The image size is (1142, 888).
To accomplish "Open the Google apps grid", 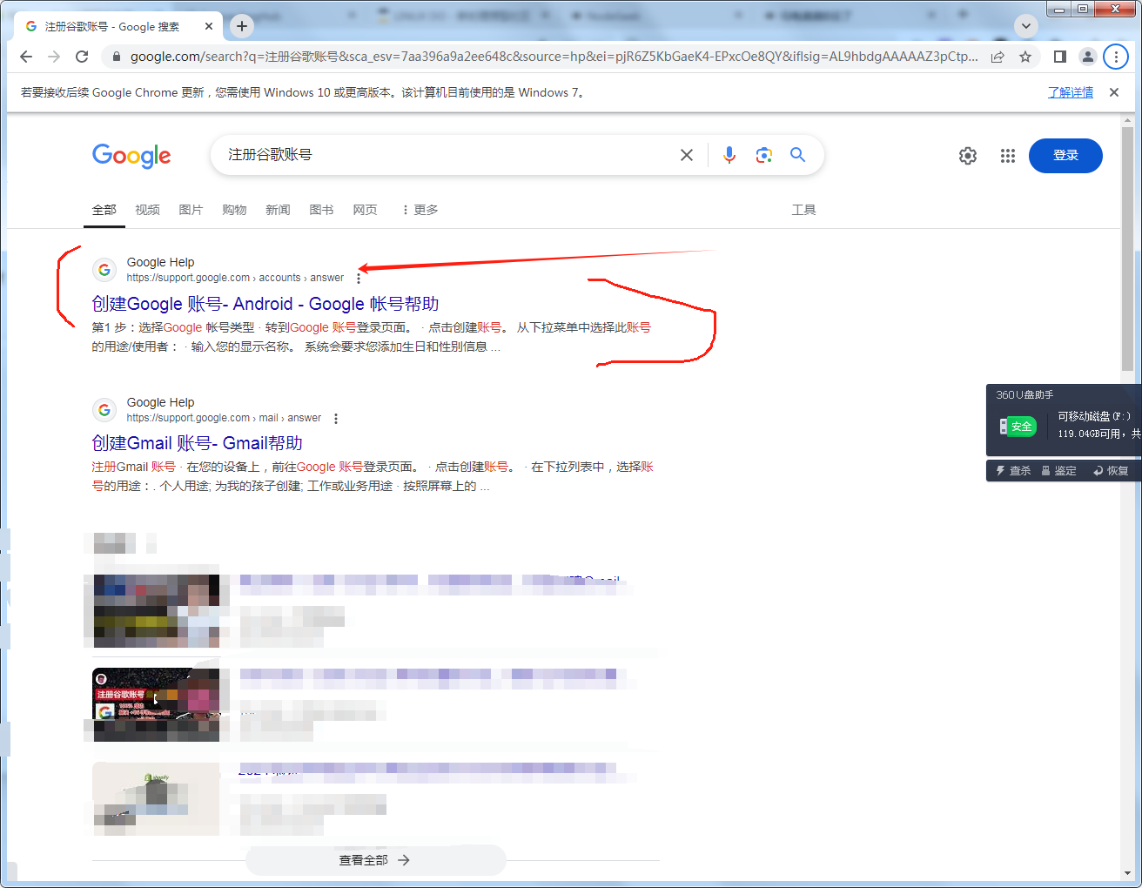I will [1008, 156].
